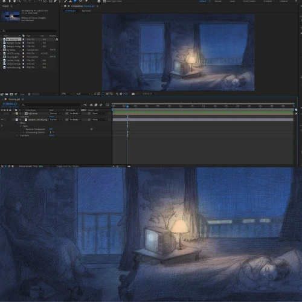Select the Hand tool
Viewport: 302px width, 302px height.
14,1
